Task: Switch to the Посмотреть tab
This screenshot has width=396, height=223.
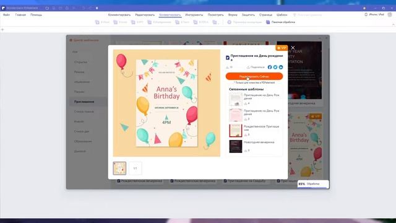Action: pos(215,15)
